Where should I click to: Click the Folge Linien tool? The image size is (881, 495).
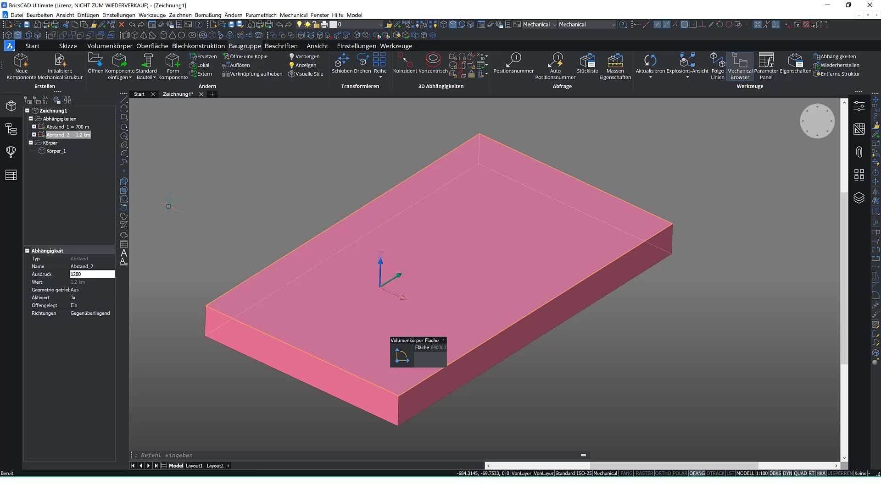[718, 66]
